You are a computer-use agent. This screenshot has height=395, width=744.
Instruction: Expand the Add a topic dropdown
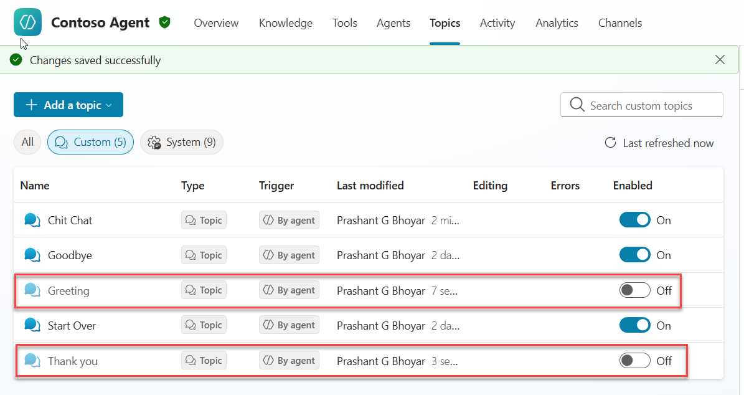pyautogui.click(x=68, y=105)
